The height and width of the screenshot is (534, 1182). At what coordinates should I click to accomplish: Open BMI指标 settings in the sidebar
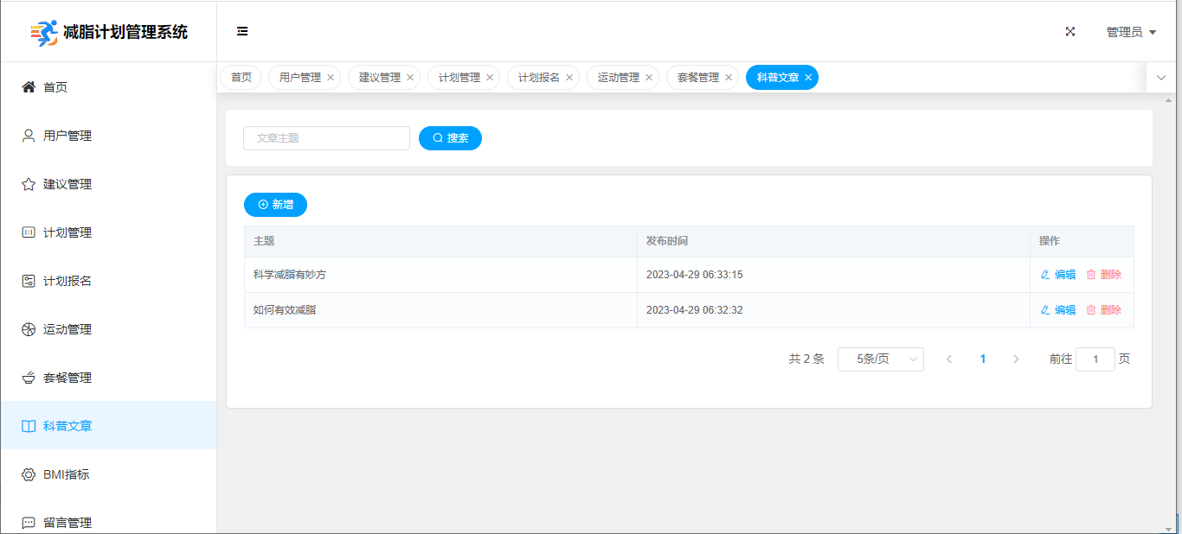click(66, 474)
